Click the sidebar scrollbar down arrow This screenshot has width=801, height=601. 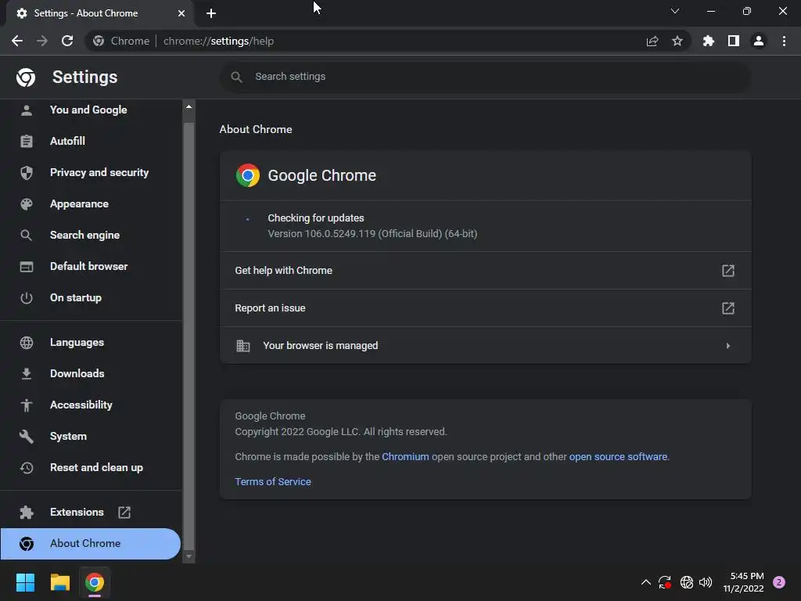[x=189, y=556]
